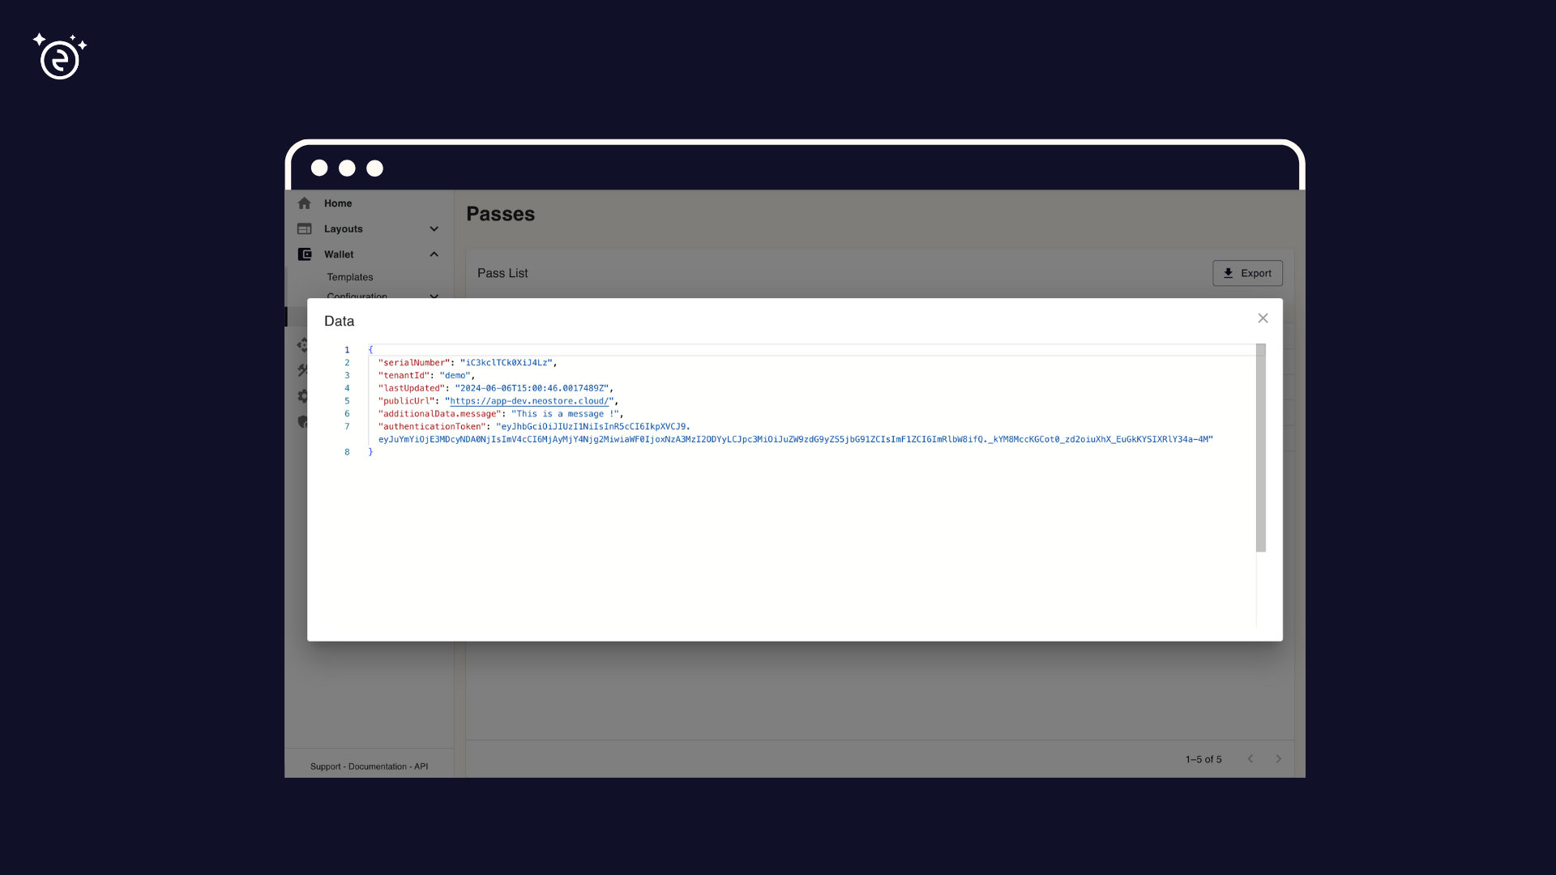Image resolution: width=1556 pixels, height=875 pixels.
Task: Expand the Layouts menu chevron
Action: 434,229
